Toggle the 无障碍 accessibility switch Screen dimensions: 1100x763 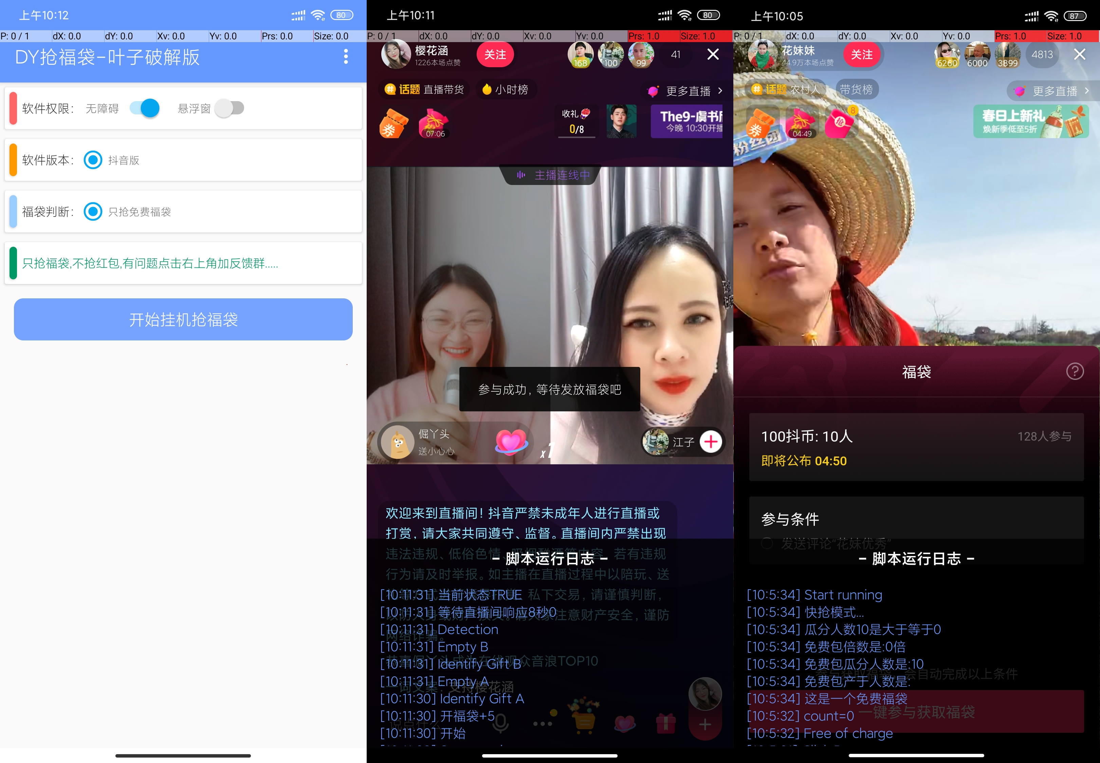coord(144,109)
